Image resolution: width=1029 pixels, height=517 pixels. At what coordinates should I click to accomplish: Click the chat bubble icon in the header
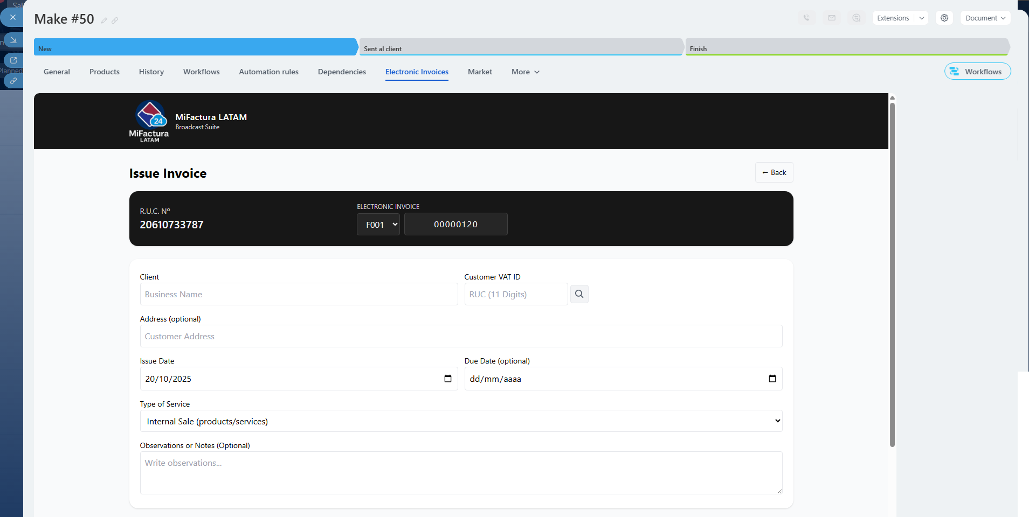[x=857, y=18]
